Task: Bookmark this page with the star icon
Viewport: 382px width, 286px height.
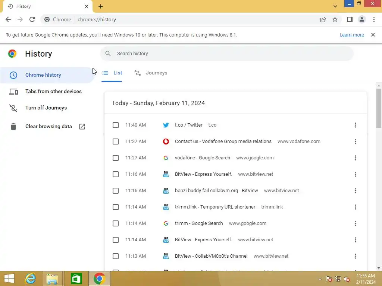Action: (x=335, y=19)
